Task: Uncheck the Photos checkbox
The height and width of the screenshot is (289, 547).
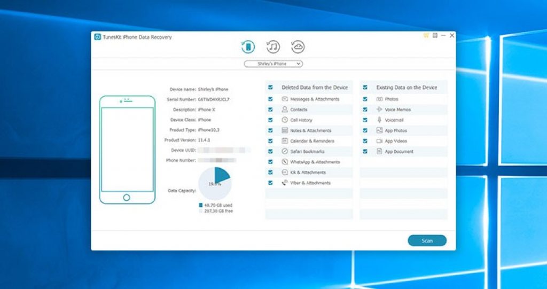Action: [365, 99]
